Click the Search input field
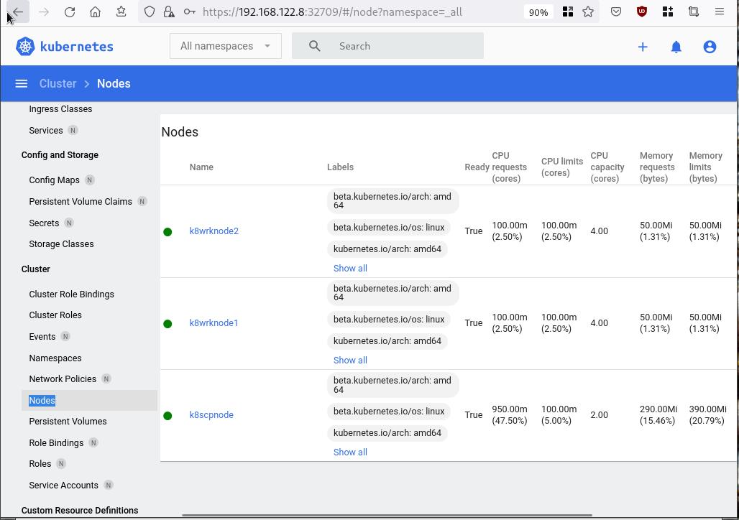739x520 pixels. tap(403, 46)
